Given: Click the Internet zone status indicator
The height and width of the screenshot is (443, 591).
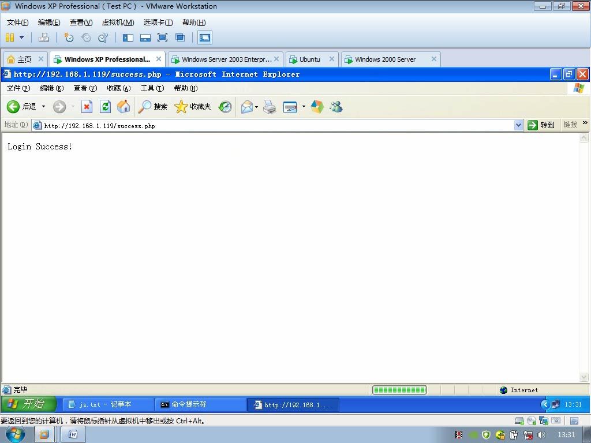Looking at the screenshot, I should pos(519,391).
